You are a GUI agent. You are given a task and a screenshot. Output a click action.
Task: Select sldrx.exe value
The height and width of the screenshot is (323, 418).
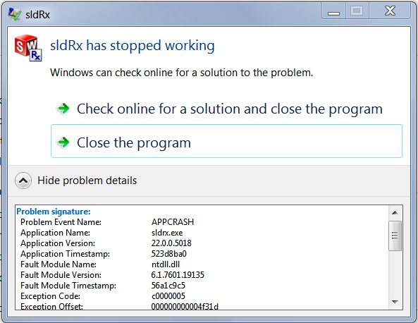[167, 233]
